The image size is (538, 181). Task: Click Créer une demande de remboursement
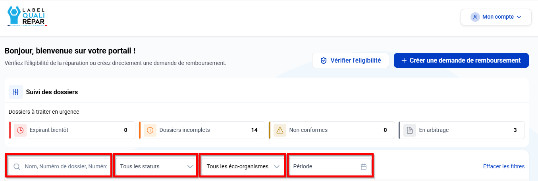tap(461, 61)
